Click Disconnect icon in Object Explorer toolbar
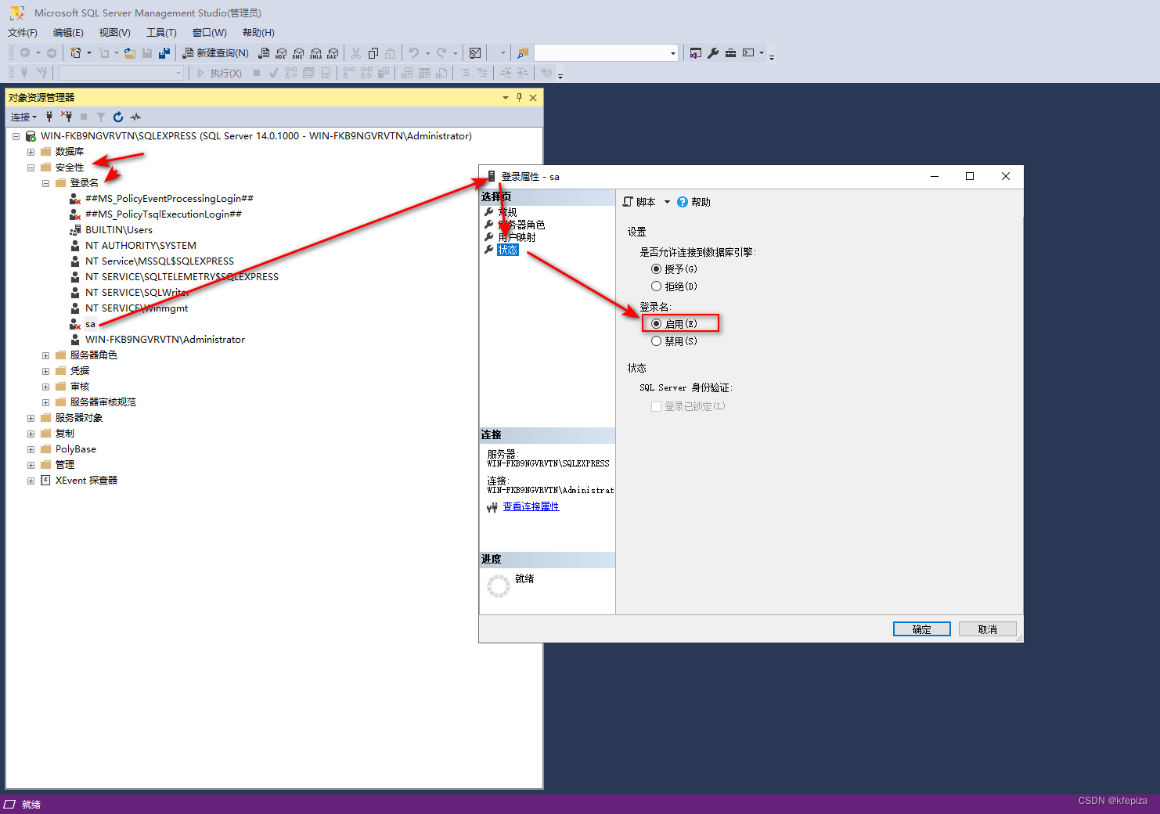The width and height of the screenshot is (1160, 814). click(x=67, y=117)
